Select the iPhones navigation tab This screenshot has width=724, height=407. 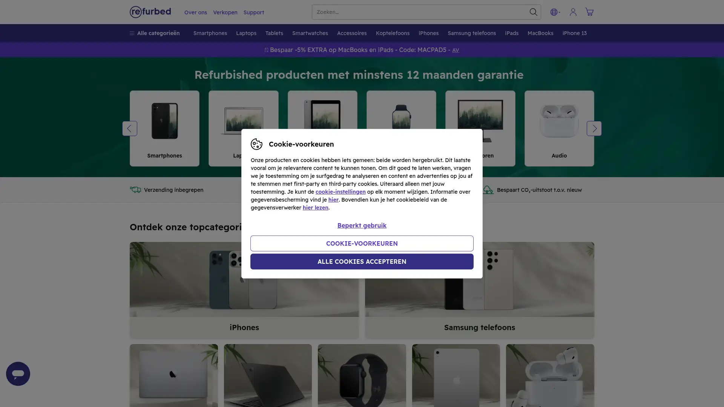tap(428, 33)
